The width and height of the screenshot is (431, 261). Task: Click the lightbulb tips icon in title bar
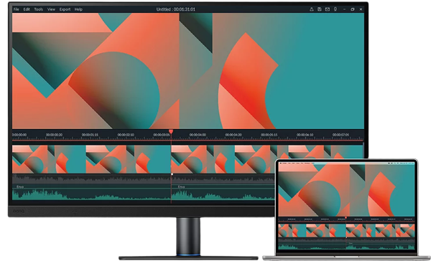click(x=335, y=9)
